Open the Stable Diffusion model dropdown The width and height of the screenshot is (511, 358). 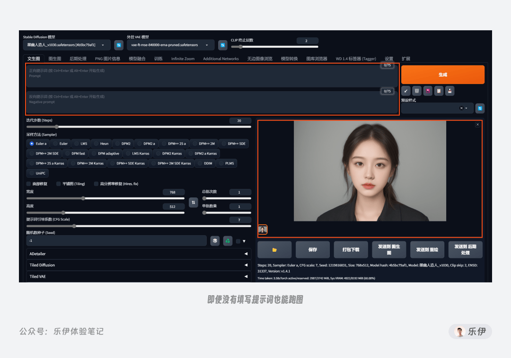point(67,45)
